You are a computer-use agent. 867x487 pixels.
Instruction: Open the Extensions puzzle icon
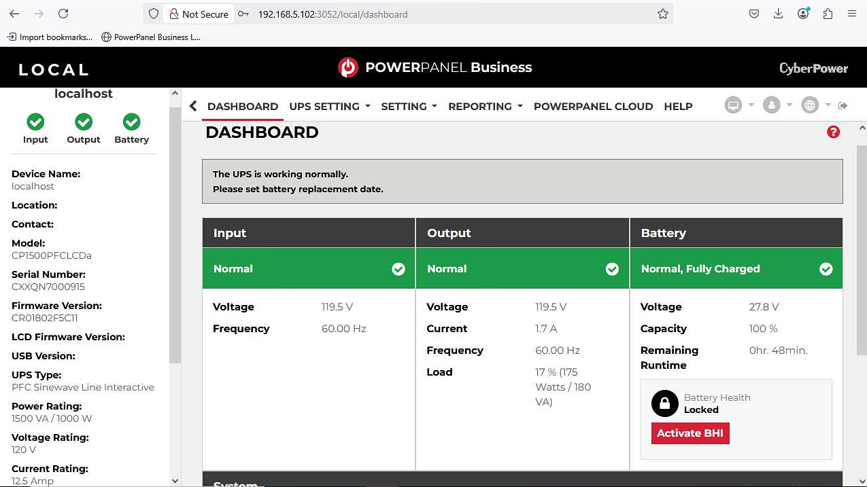(828, 14)
